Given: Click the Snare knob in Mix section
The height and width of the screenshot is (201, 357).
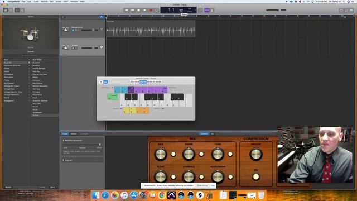Looking at the screenshot, I should (x=189, y=154).
